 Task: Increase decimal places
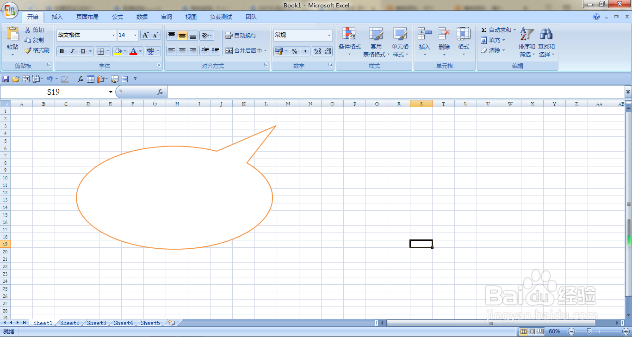[317, 51]
